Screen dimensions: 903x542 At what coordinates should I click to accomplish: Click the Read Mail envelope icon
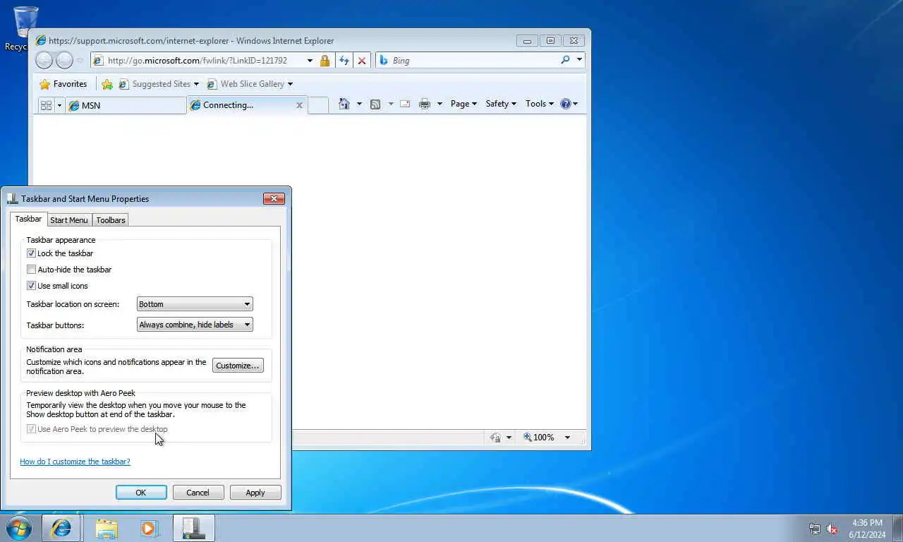[x=405, y=104]
